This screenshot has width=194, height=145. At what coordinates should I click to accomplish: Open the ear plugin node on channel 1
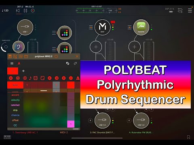point(19,47)
